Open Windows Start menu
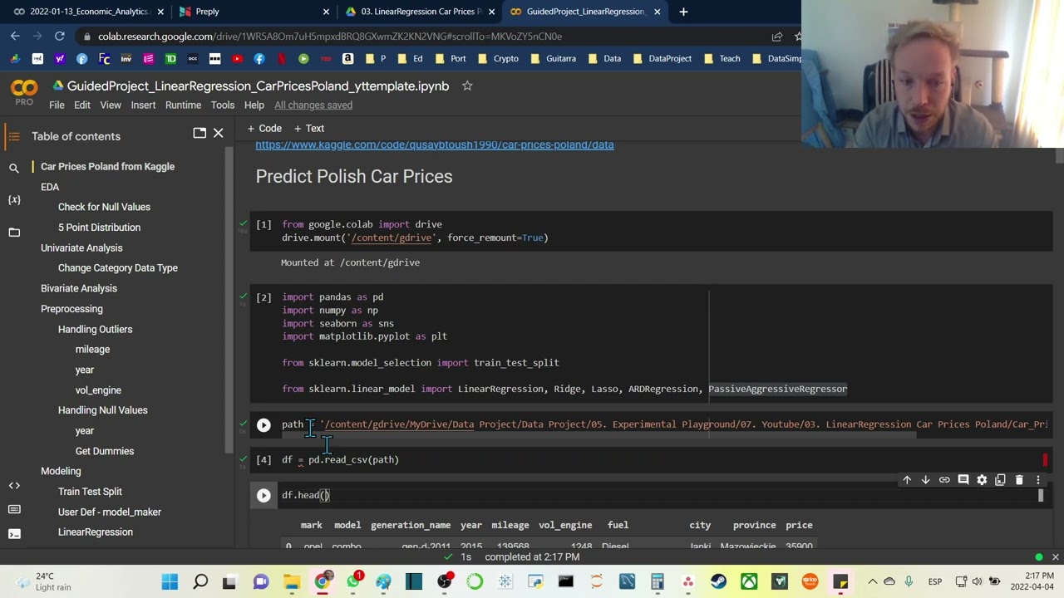 [x=170, y=581]
